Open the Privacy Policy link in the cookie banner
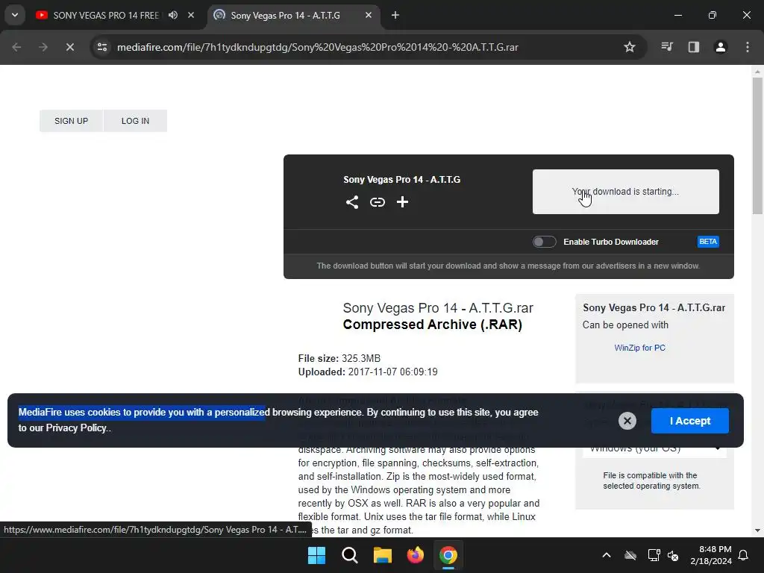 (76, 428)
